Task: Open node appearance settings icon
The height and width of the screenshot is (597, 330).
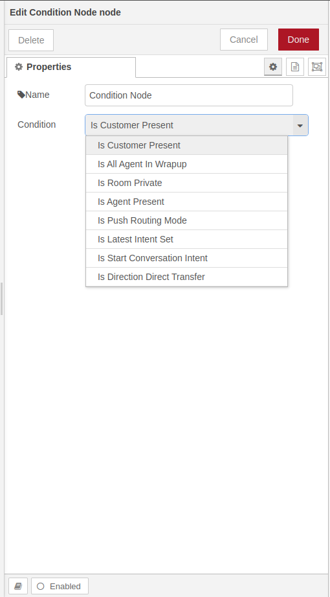Action: pyautogui.click(x=317, y=67)
